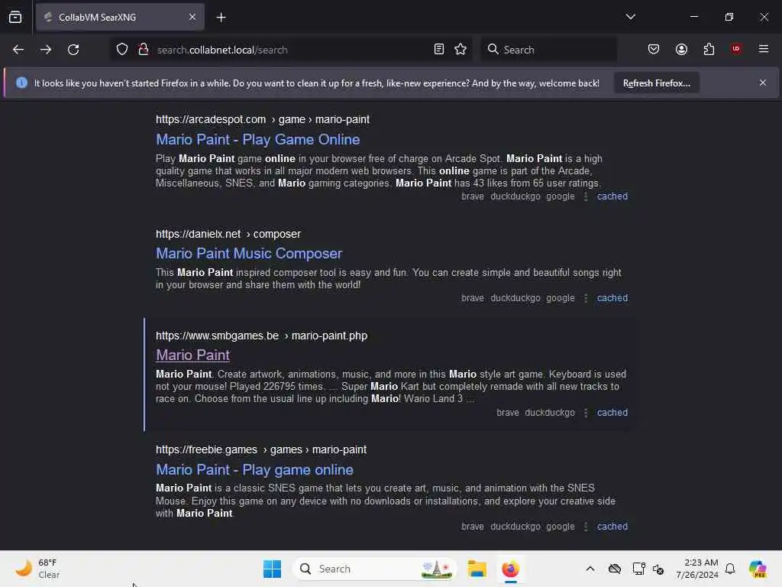Click the Firefox search box
The height and width of the screenshot is (587, 782).
548,50
